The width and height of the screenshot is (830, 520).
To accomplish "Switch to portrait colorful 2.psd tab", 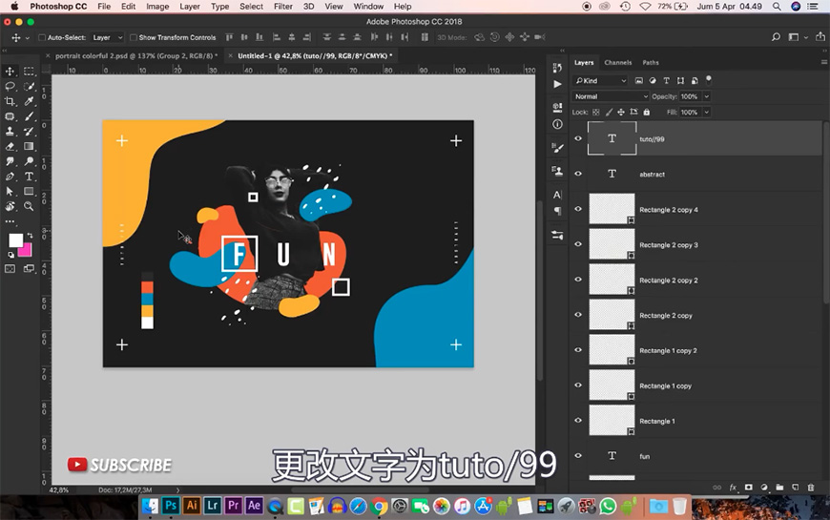I will click(x=136, y=55).
